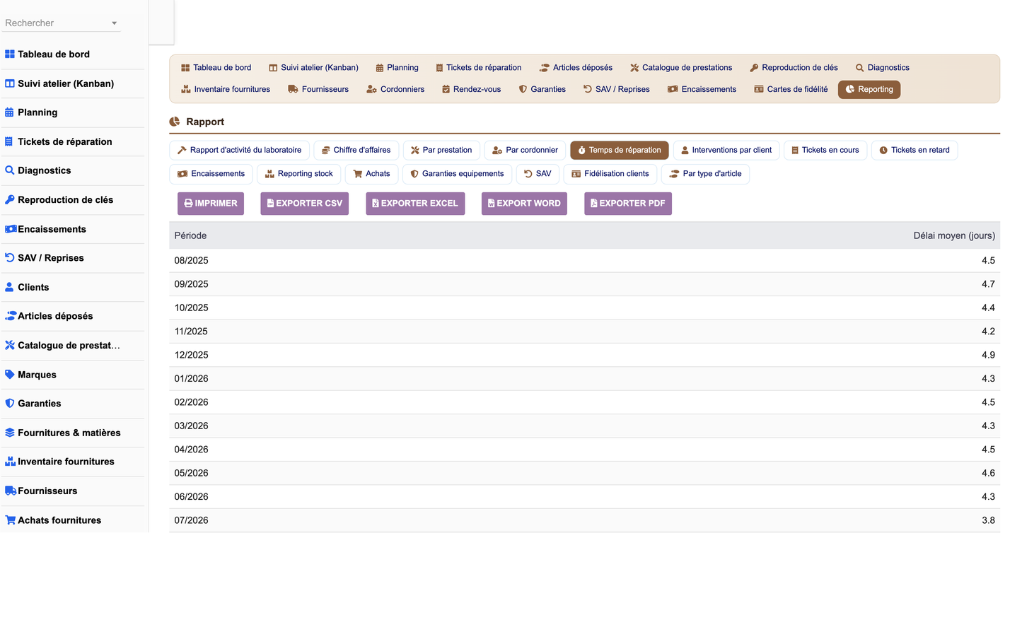
Task: Click the Encaissements money icon in sidebar
Action: coord(11,229)
